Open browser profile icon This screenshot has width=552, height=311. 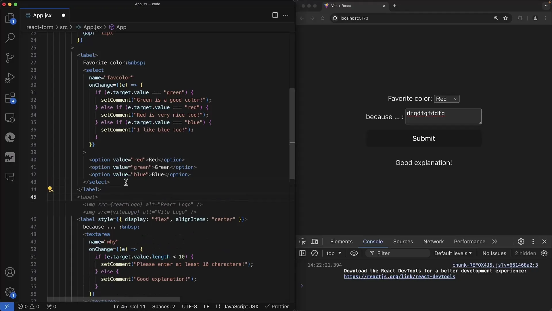(535, 18)
